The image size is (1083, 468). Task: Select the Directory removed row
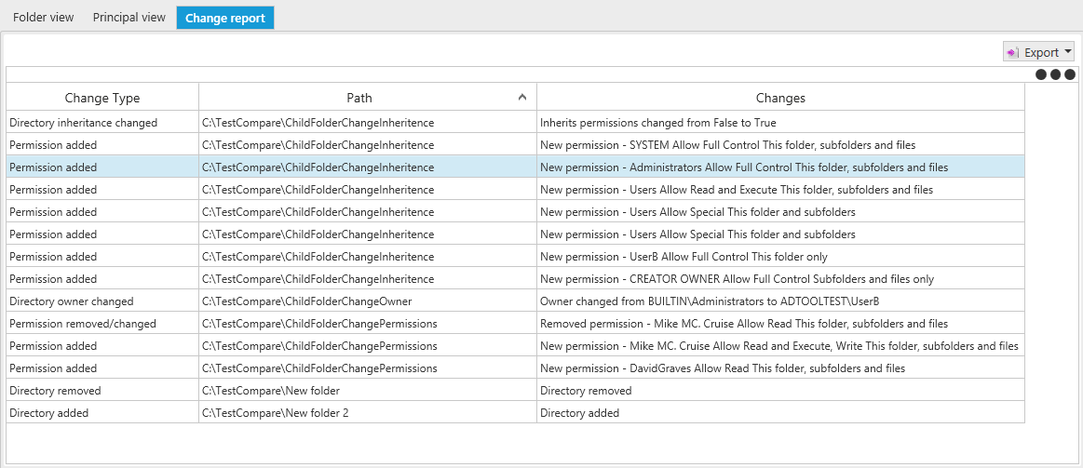click(515, 391)
